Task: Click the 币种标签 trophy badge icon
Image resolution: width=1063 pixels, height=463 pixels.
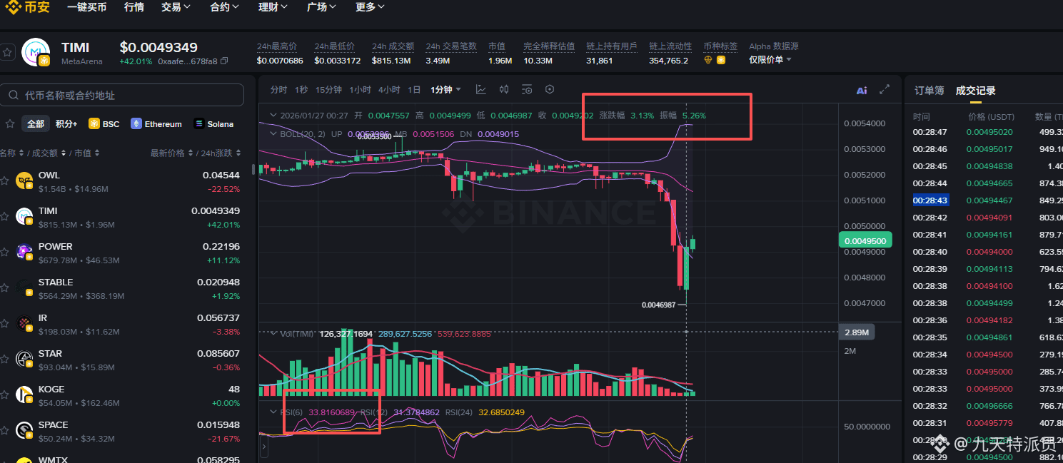Action: click(x=708, y=60)
